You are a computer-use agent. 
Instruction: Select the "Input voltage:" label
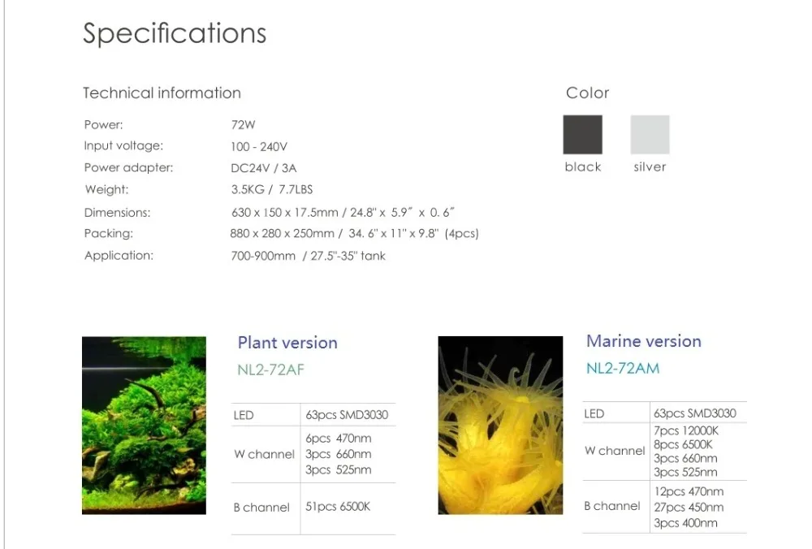123,146
